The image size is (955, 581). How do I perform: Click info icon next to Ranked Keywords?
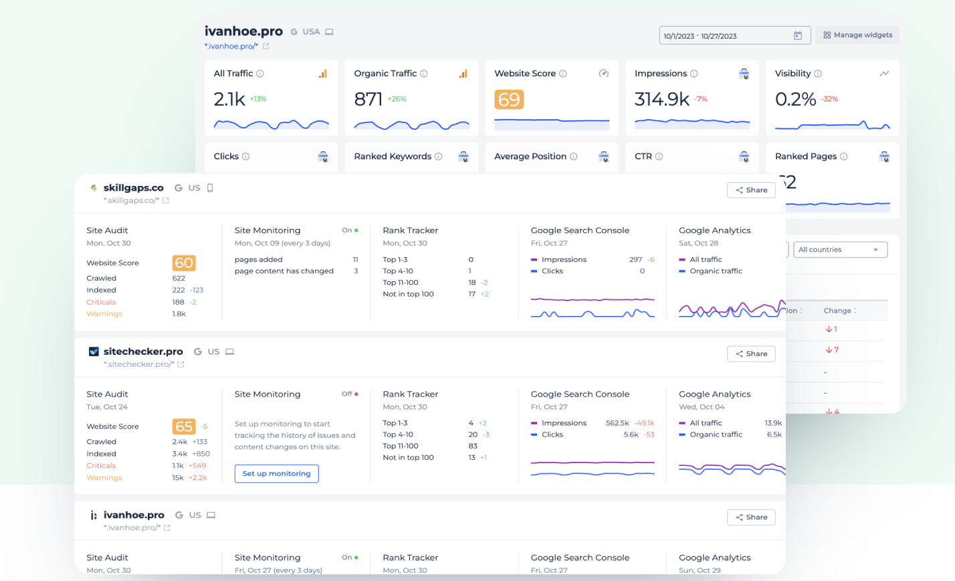439,157
